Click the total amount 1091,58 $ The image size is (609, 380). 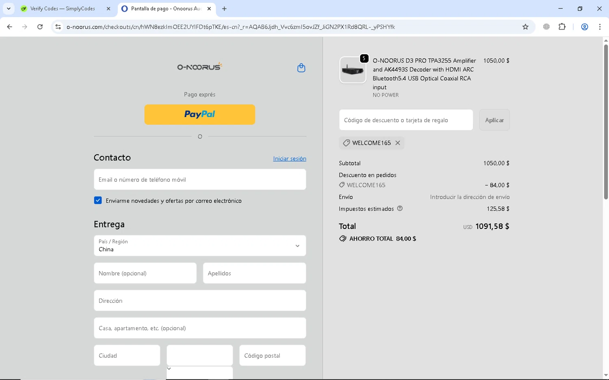(x=492, y=226)
